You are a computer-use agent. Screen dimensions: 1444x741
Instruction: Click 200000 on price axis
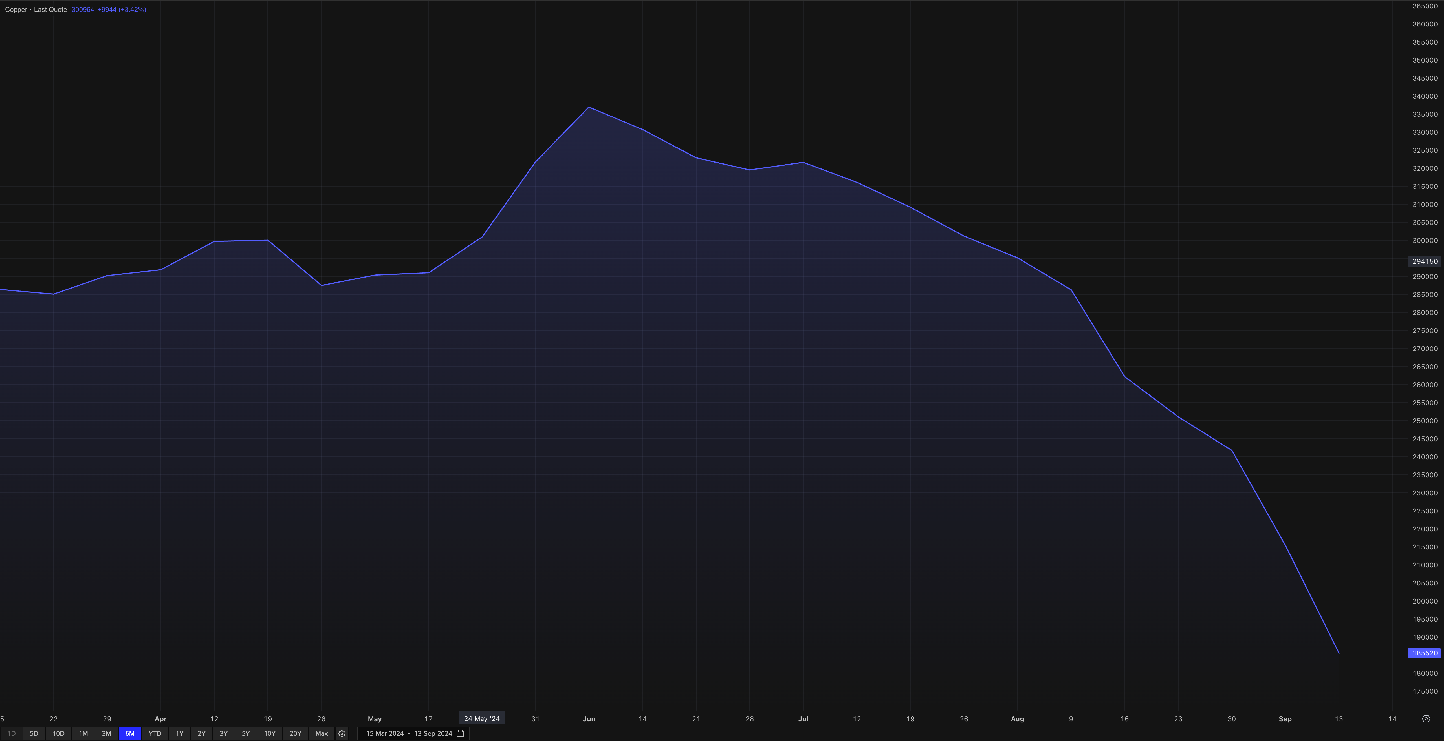1425,602
